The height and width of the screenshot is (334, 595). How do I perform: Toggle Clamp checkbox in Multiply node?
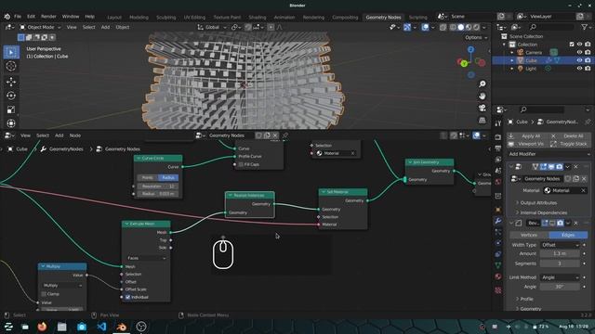44,294
